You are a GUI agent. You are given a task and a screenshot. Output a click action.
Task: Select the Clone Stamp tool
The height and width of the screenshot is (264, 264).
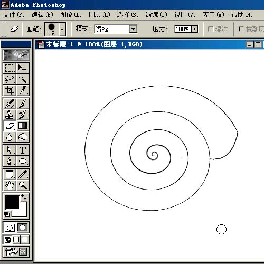tap(10, 115)
